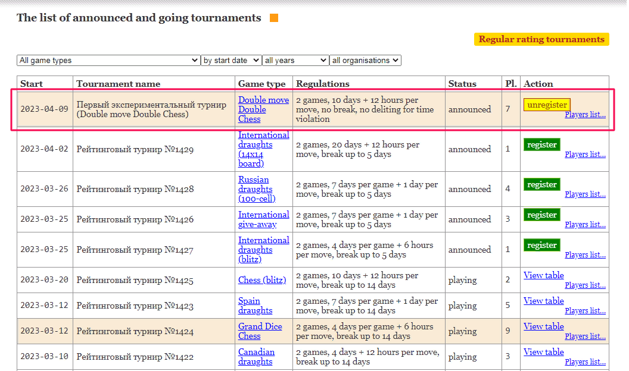This screenshot has height=371, width=629.
Task: Register for the blitz draughts tournament №1427
Action: pos(541,244)
